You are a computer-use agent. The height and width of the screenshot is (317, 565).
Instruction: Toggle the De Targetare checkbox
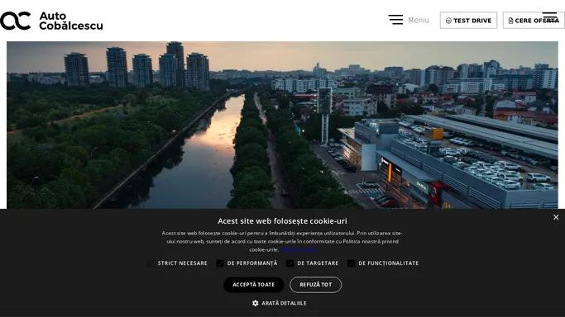(x=290, y=263)
